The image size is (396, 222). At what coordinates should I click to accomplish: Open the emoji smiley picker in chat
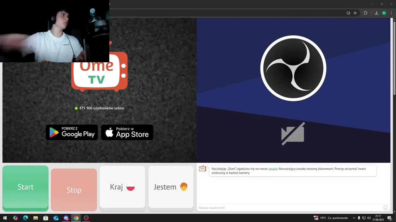click(x=385, y=208)
